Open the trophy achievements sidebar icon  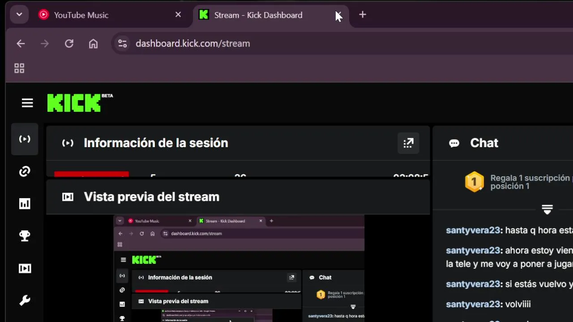click(x=25, y=236)
